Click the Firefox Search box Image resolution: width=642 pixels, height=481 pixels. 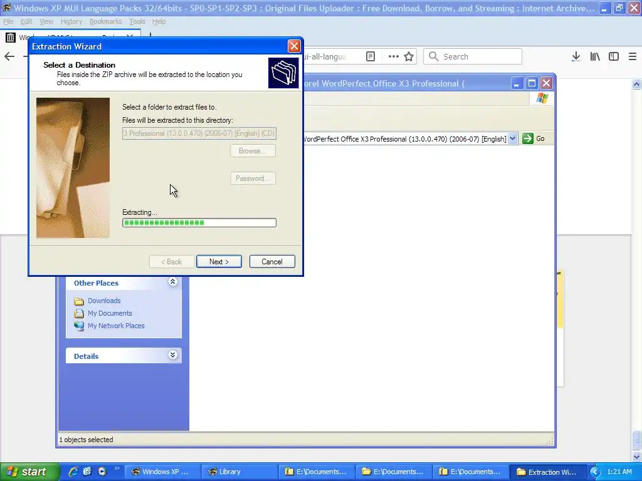473,56
